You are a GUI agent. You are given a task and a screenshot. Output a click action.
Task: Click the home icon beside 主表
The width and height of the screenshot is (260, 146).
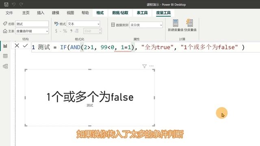(5, 31)
